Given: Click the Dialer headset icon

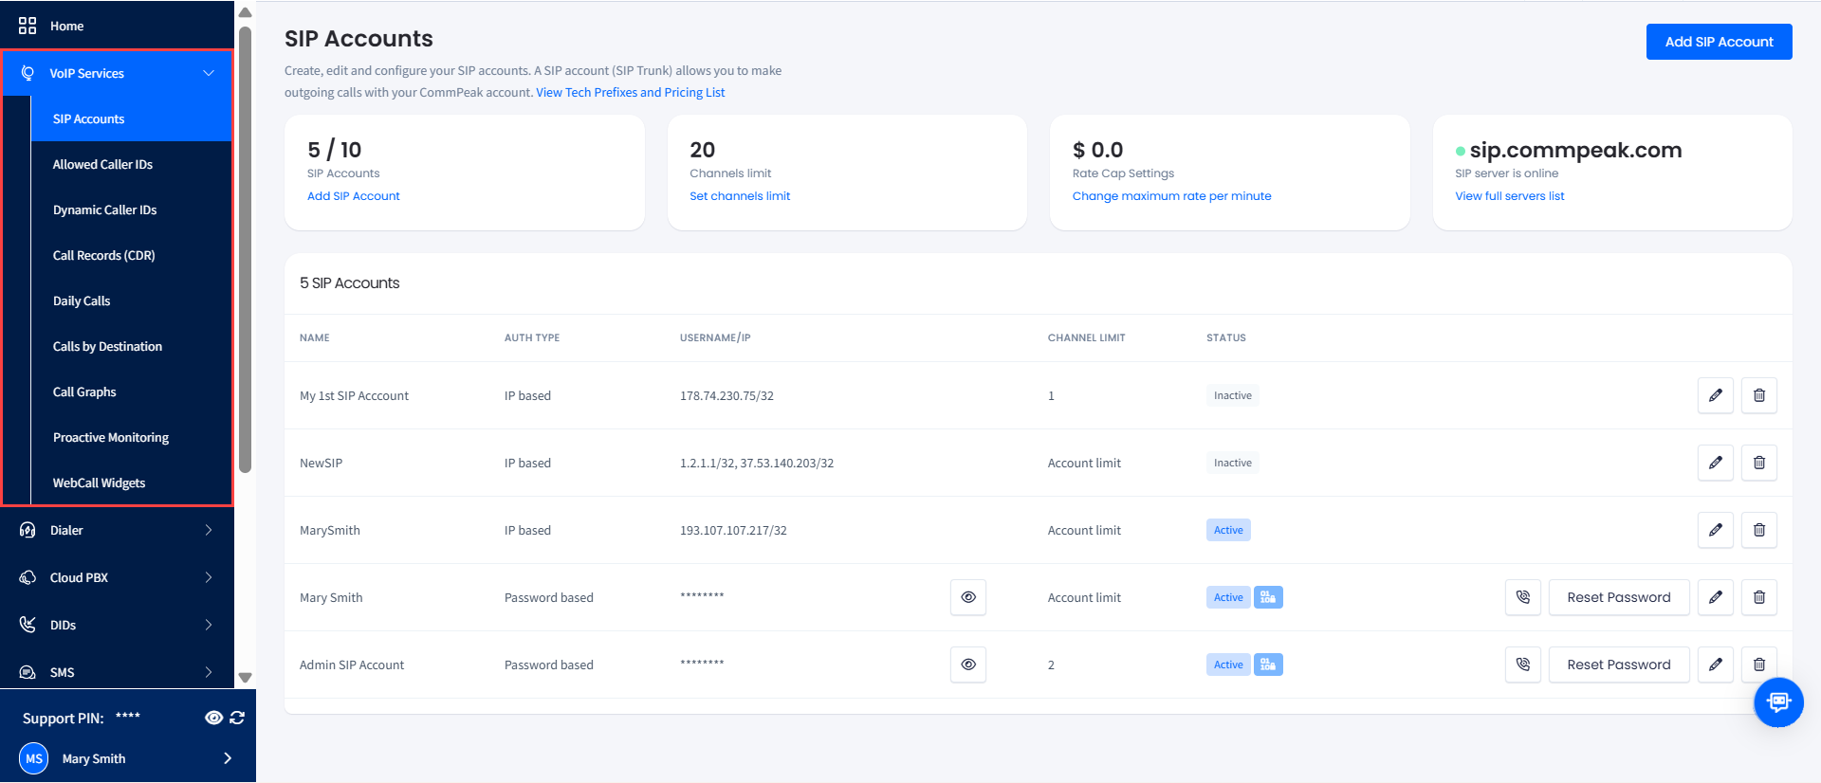Looking at the screenshot, I should pyautogui.click(x=28, y=530).
